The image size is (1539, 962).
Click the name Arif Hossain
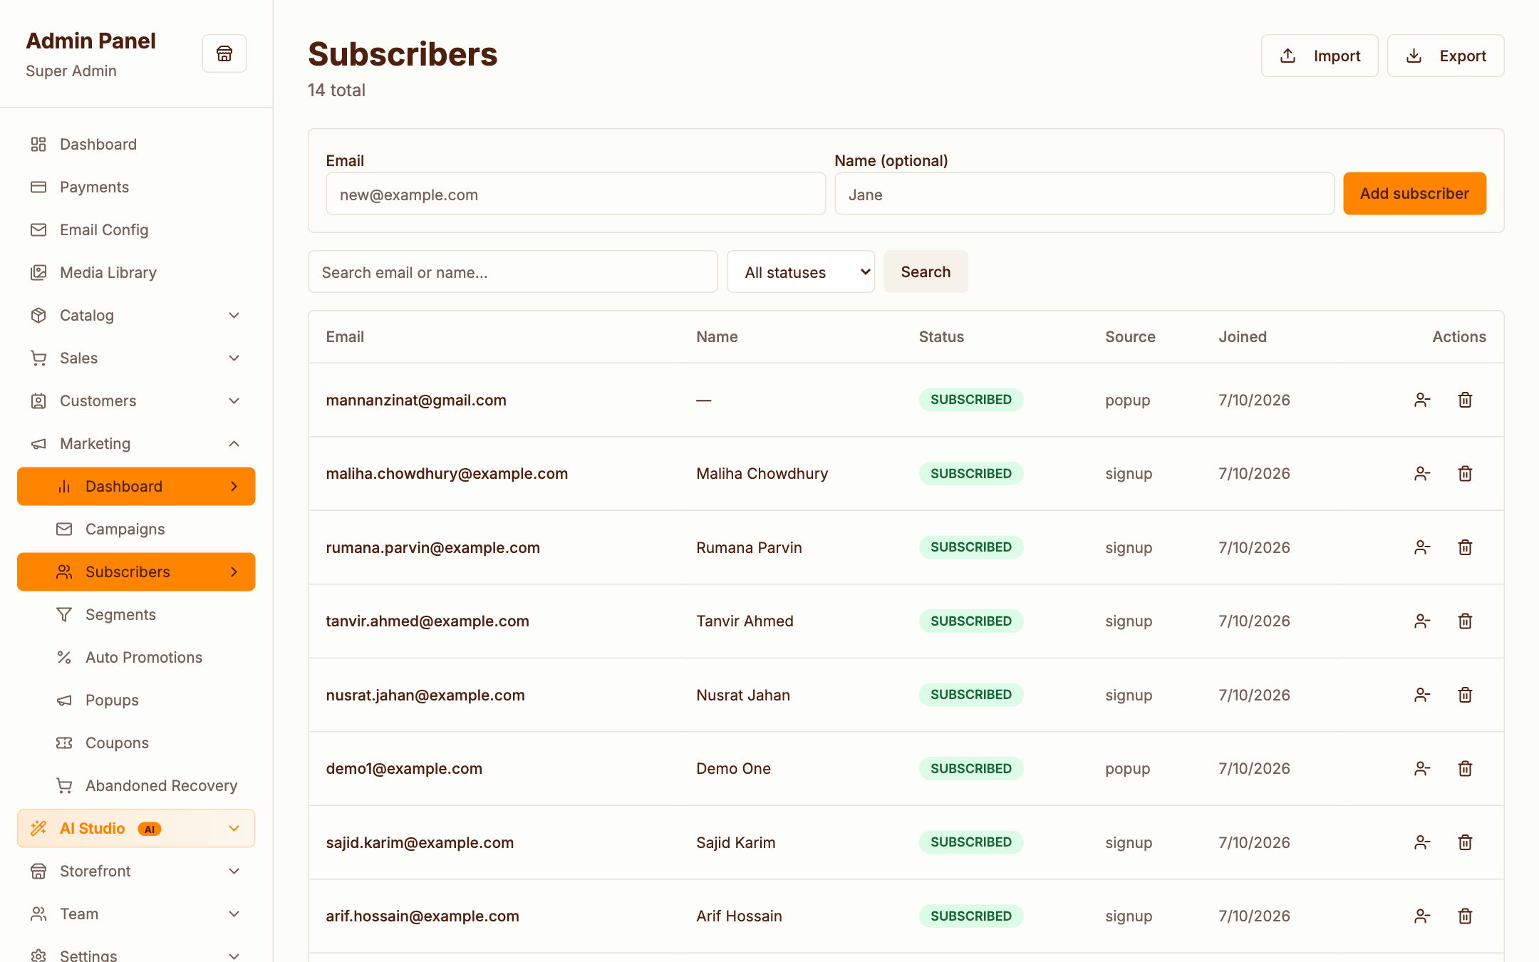[x=739, y=916]
